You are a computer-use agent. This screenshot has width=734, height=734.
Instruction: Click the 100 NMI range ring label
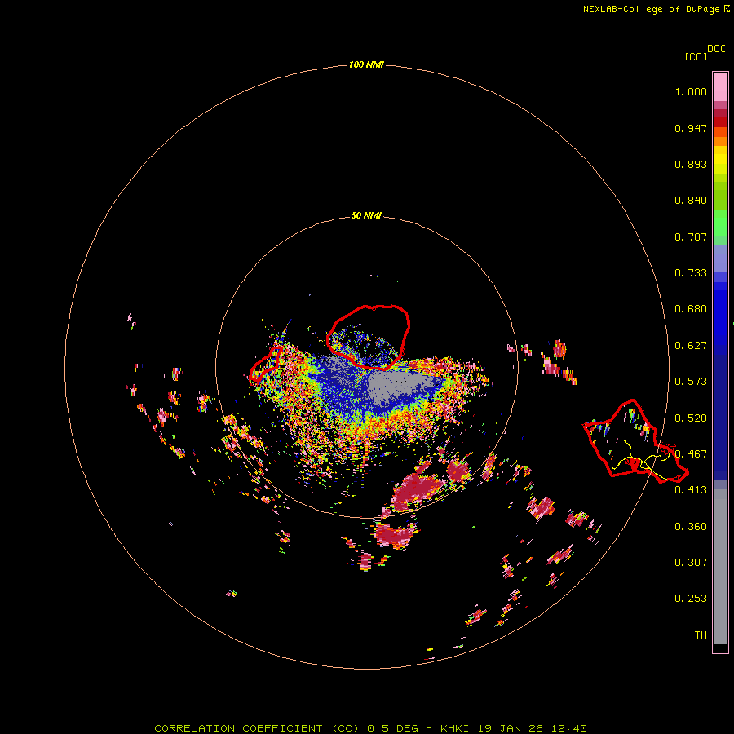[366, 64]
